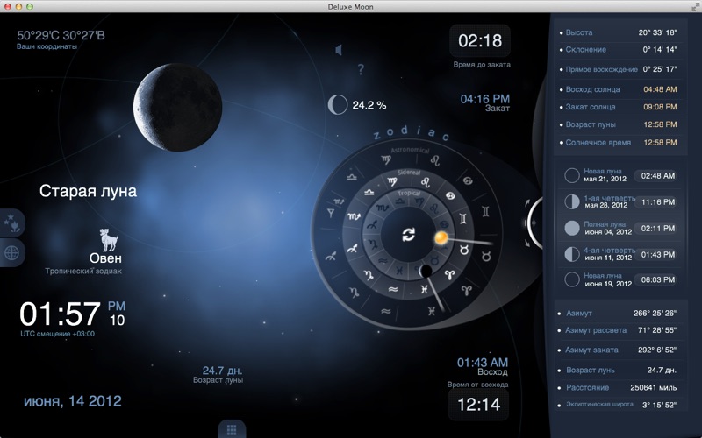Click the 24.2 % illumination value
702x438 pixels.
[369, 105]
